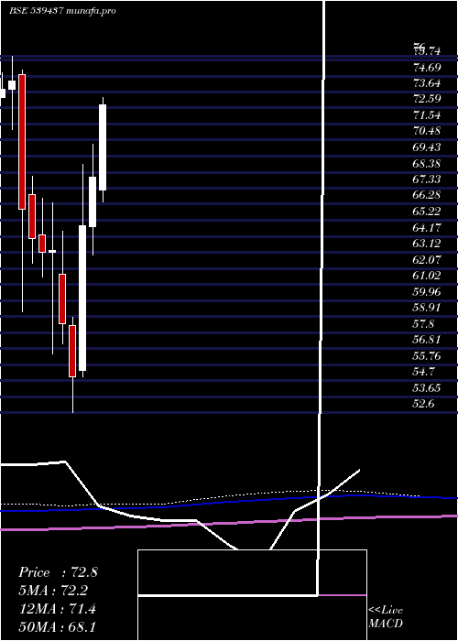Screen dimensions: 458x641
Task: Click the 5MA : 72.2 readout
Action: [53, 591]
